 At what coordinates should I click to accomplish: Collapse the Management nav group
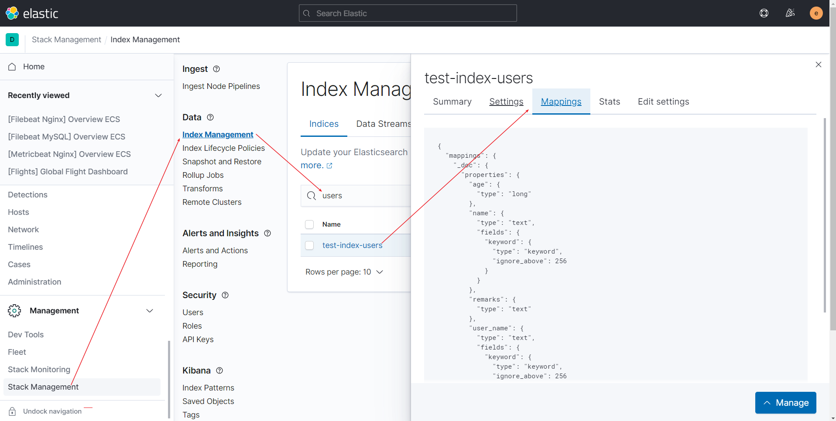pos(150,311)
